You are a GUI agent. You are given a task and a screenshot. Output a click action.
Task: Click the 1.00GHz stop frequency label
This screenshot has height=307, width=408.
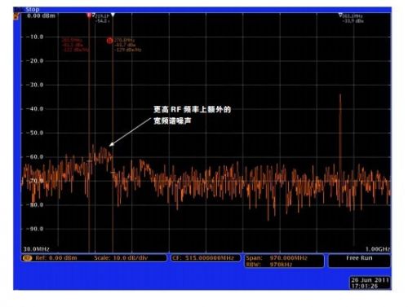[x=378, y=249]
